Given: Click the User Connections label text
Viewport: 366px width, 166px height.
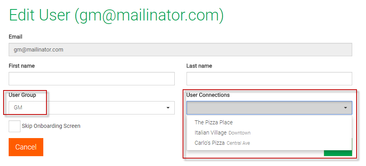Looking at the screenshot, I should click(208, 95).
